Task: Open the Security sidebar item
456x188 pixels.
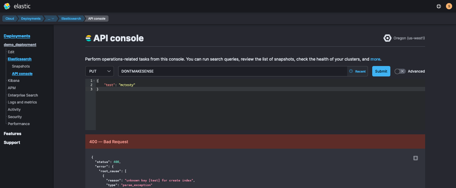Action: (x=15, y=117)
